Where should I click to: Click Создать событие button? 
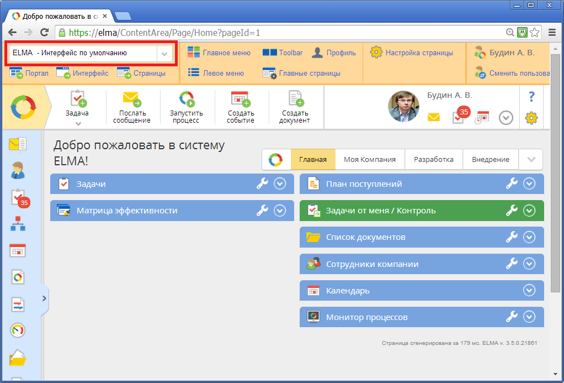click(241, 107)
